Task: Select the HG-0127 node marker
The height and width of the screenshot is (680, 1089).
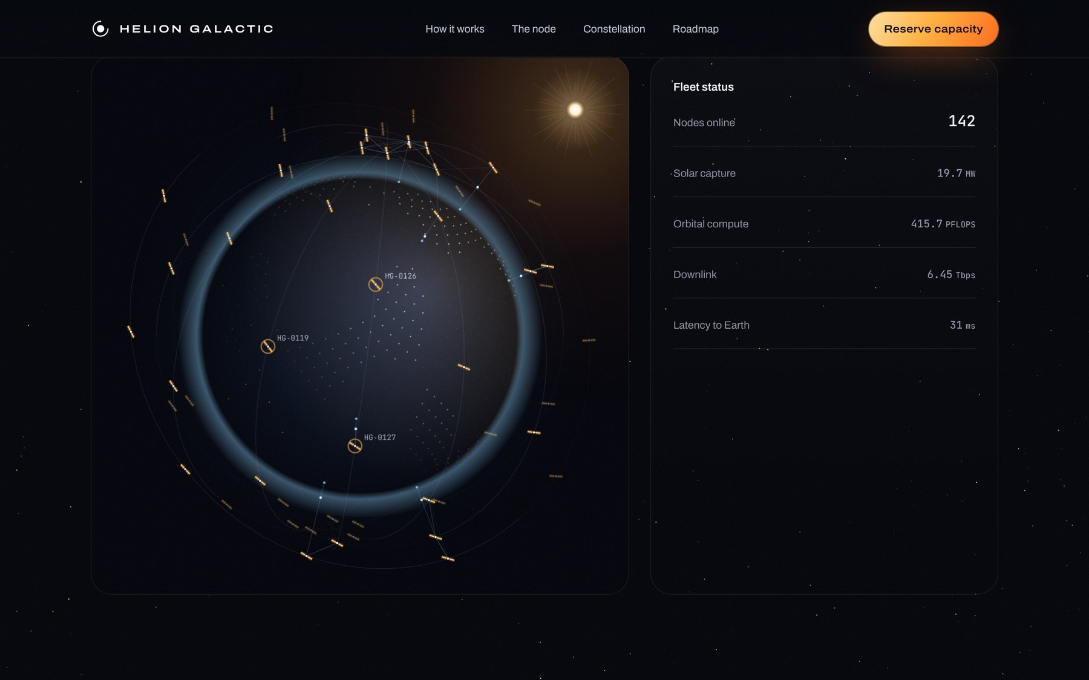Action: click(355, 446)
